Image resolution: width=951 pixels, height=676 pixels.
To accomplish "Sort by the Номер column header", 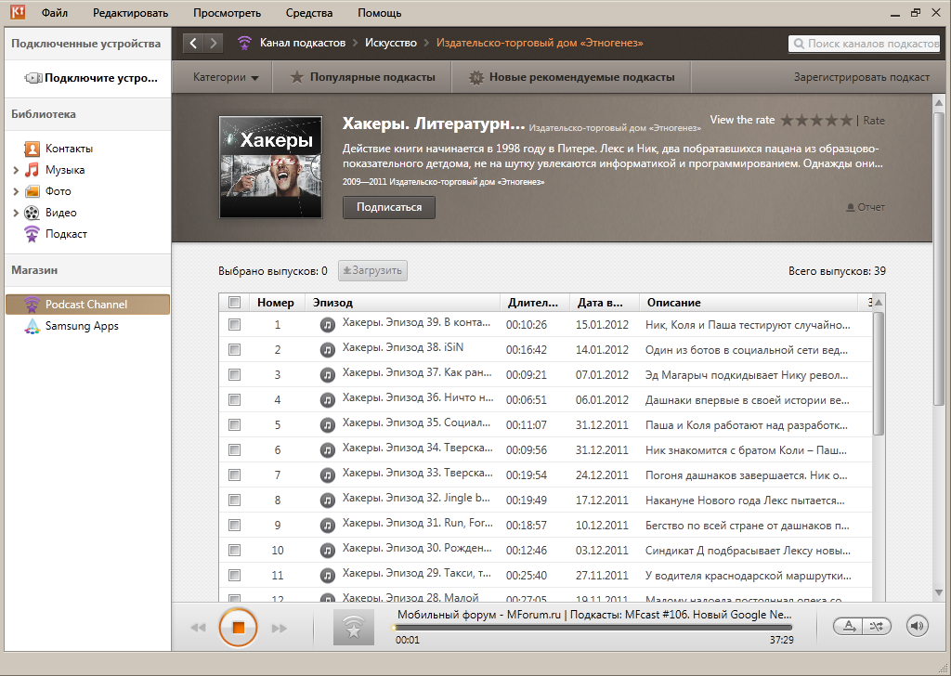I will 275,302.
